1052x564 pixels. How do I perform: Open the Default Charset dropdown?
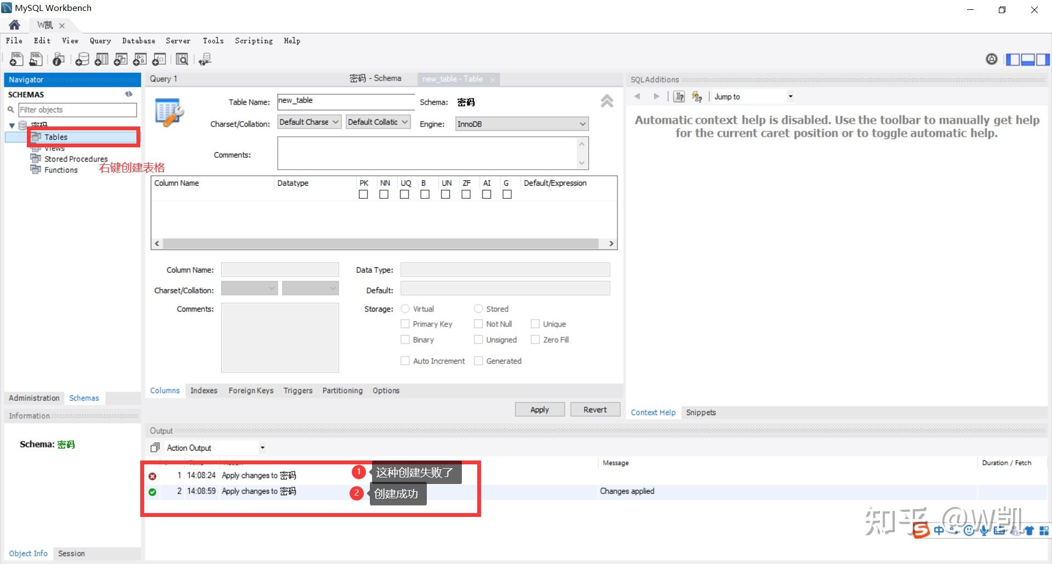coord(309,122)
